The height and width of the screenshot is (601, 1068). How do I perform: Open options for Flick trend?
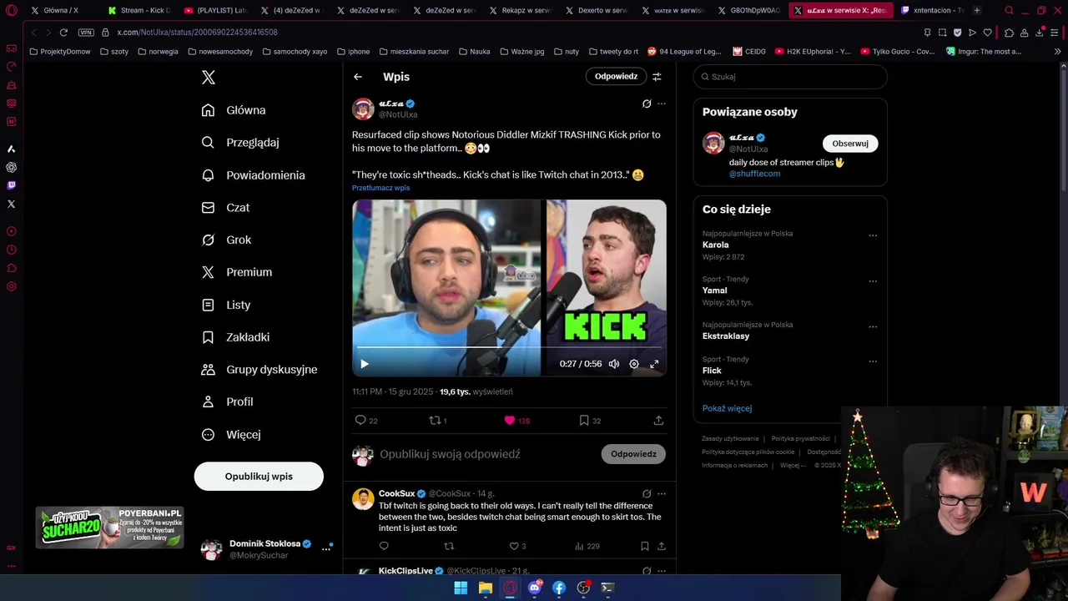click(x=873, y=361)
